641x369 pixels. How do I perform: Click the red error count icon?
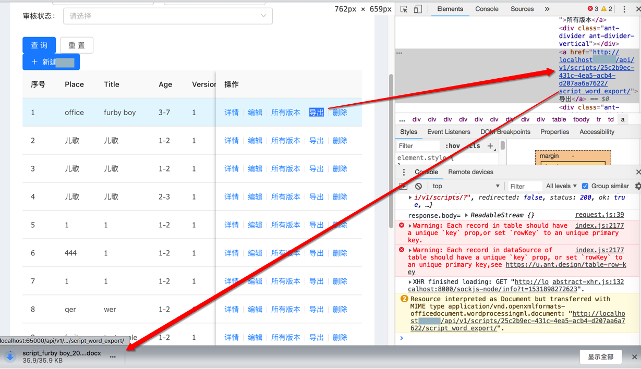tap(590, 9)
